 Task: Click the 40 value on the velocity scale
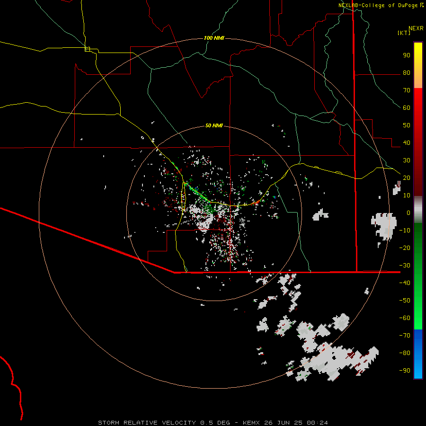tap(407, 143)
